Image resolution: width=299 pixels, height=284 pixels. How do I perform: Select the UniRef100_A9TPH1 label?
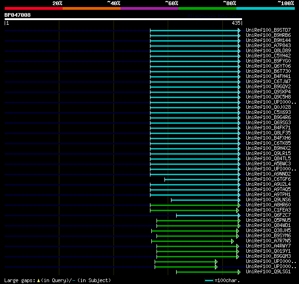(268, 195)
